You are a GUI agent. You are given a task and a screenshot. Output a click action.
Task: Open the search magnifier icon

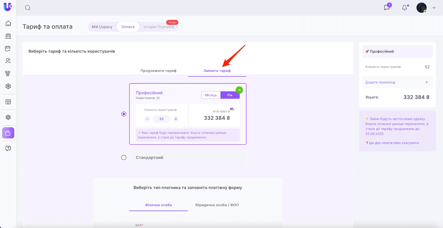tap(28, 8)
